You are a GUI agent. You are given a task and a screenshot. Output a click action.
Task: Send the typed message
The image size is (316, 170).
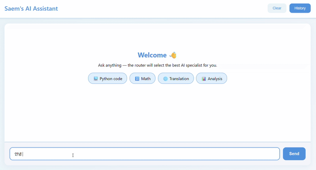click(294, 154)
